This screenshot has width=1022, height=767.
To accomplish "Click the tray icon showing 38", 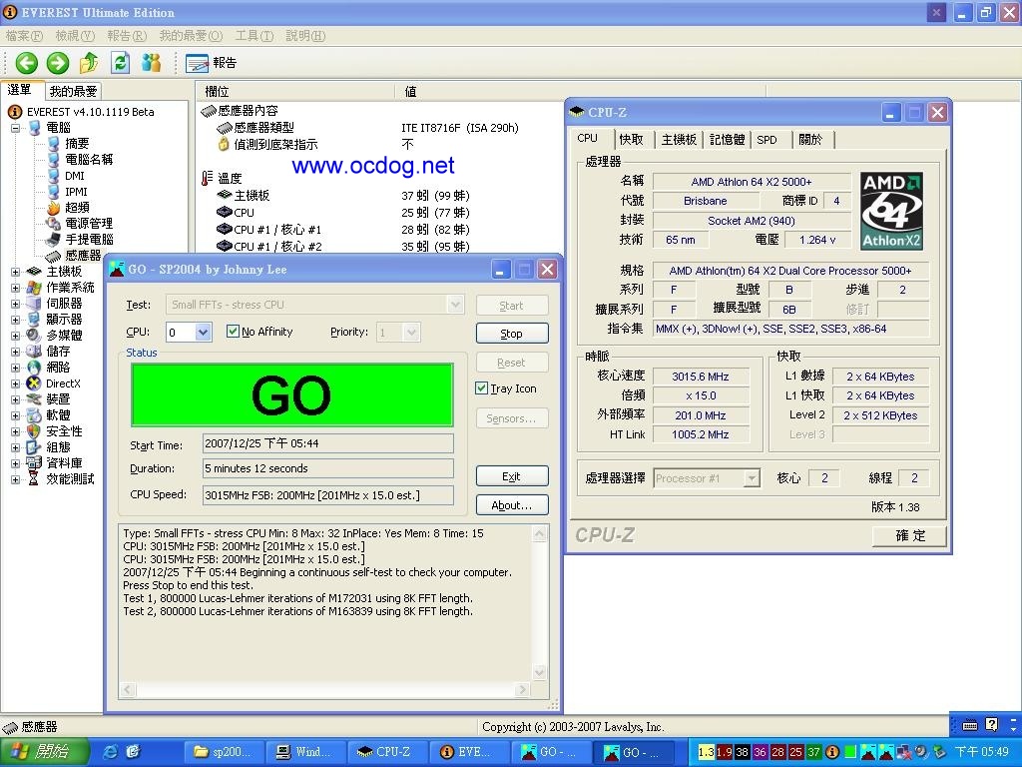I will pos(742,752).
